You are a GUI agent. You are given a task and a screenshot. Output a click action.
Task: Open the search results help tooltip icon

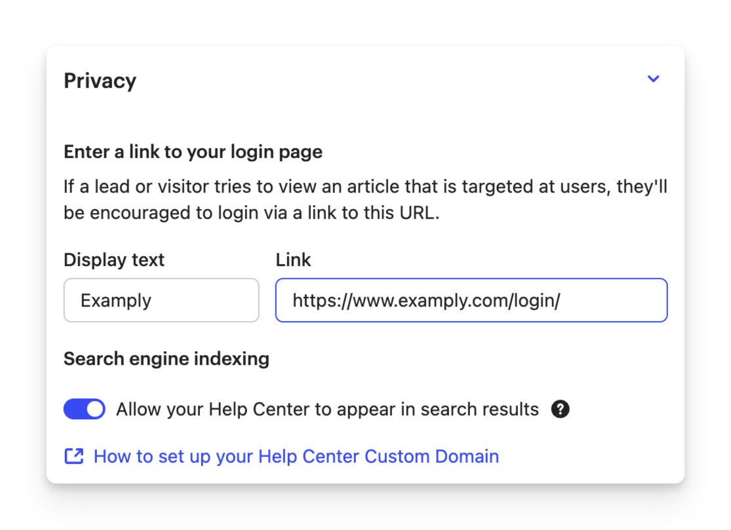point(560,409)
